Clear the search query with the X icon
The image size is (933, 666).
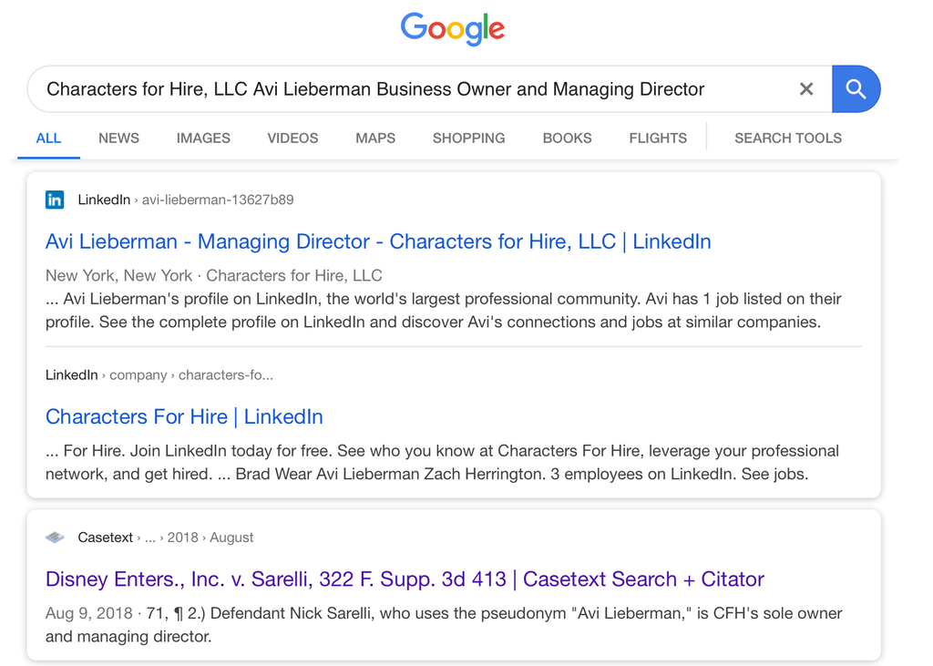(x=806, y=89)
